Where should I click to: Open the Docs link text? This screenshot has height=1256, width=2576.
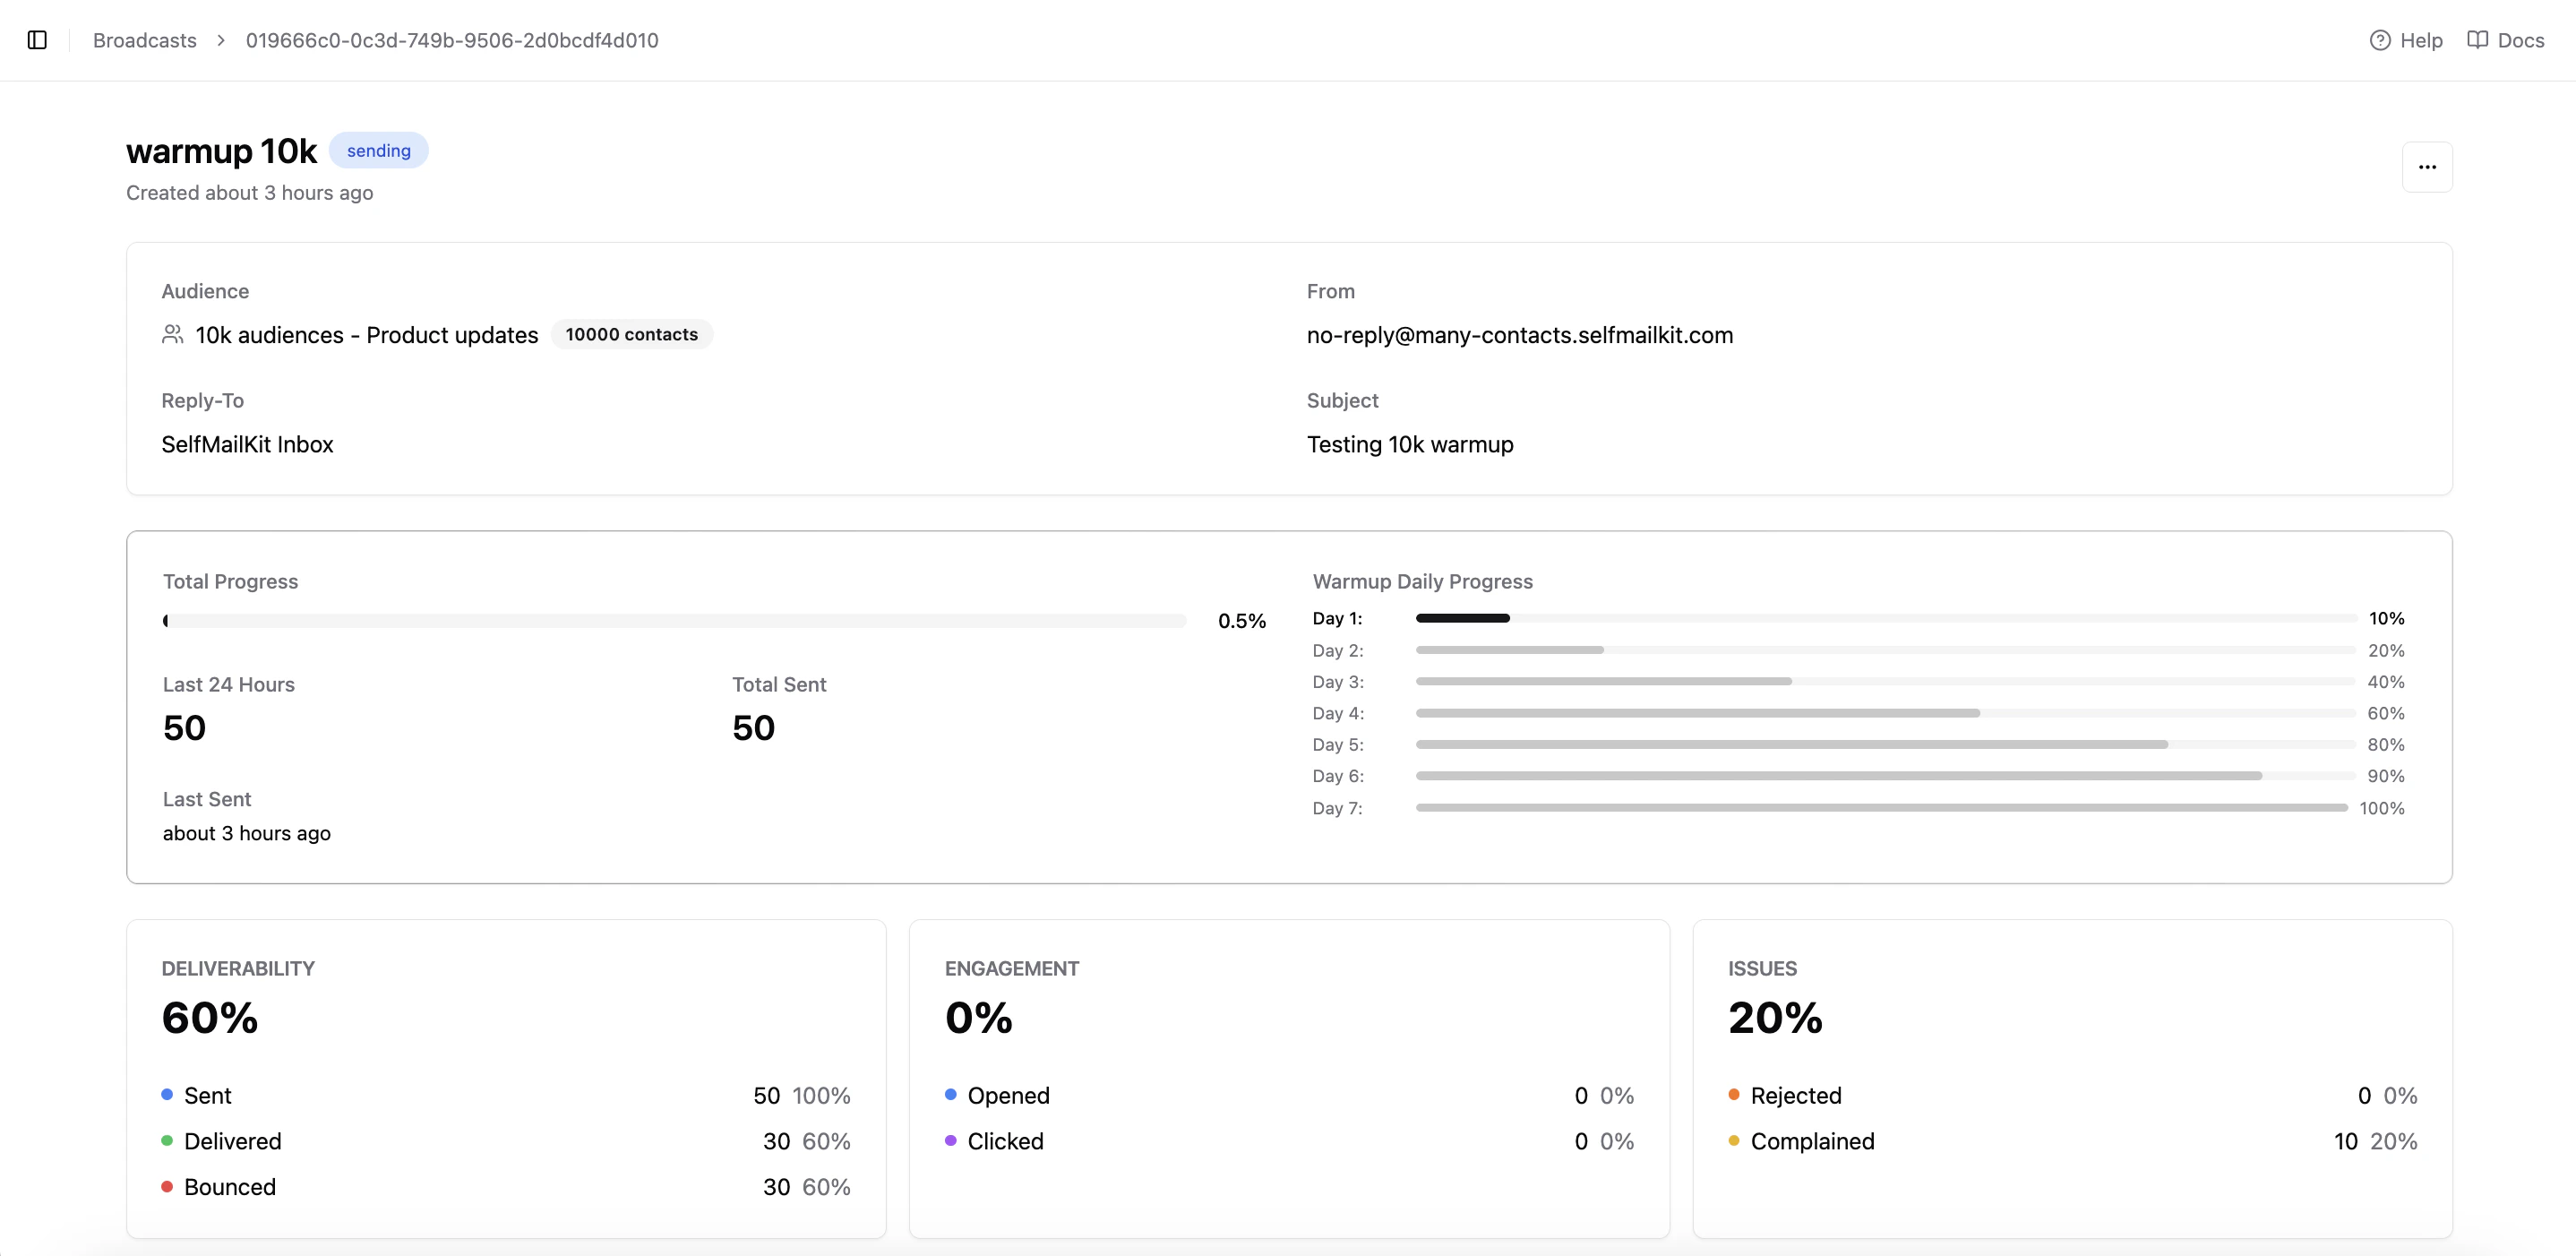pyautogui.click(x=2520, y=40)
